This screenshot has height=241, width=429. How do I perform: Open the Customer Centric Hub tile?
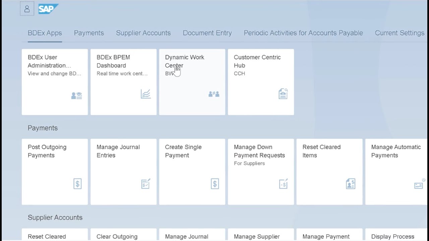(x=261, y=82)
